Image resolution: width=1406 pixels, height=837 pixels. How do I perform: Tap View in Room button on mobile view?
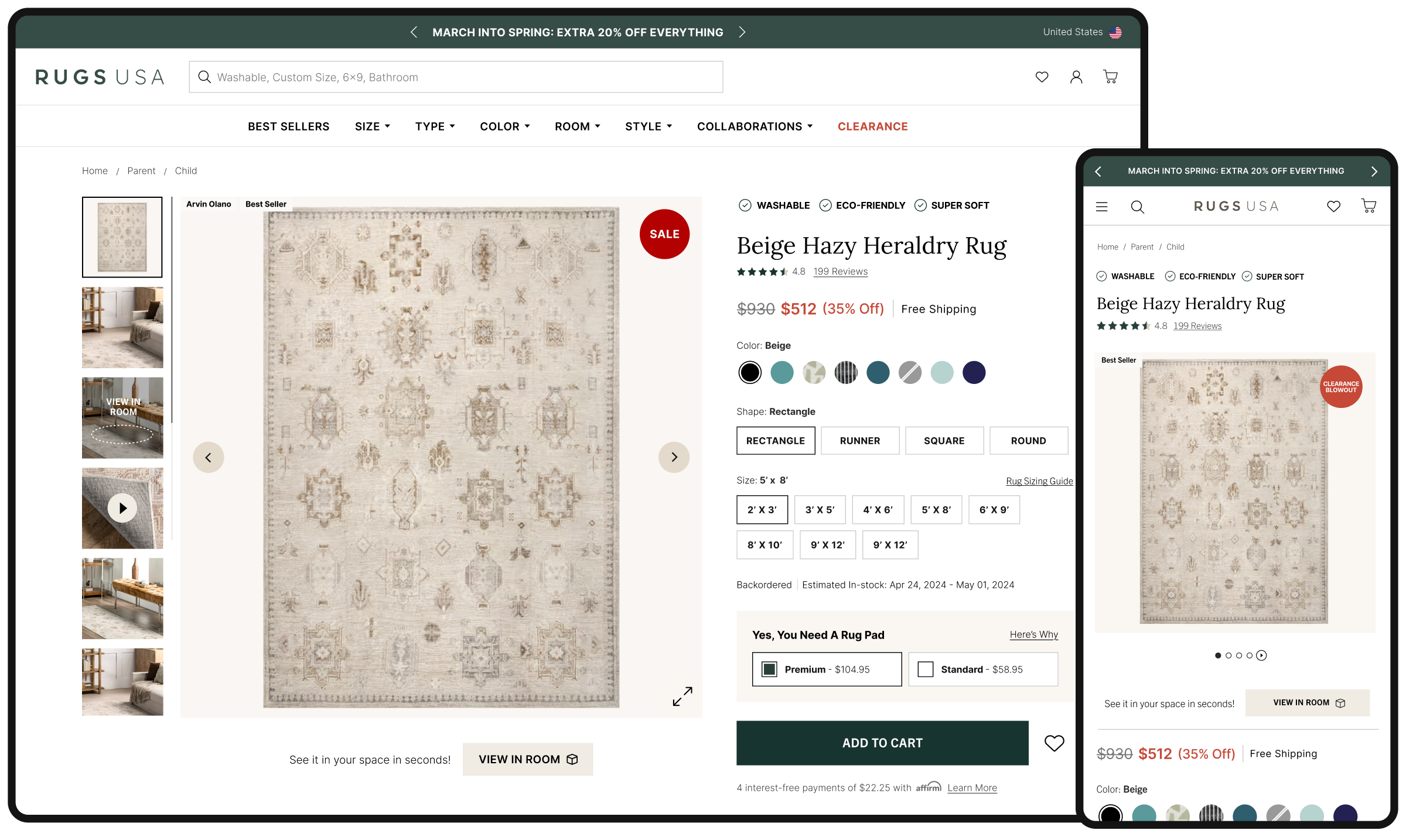coord(1308,703)
